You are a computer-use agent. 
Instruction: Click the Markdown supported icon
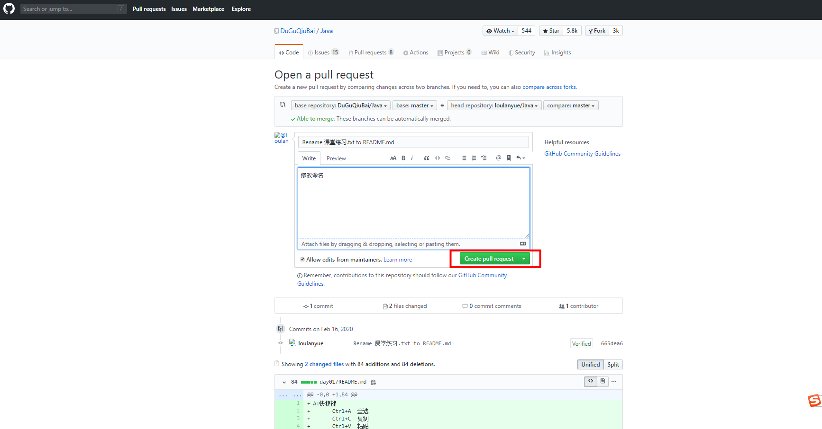[523, 244]
